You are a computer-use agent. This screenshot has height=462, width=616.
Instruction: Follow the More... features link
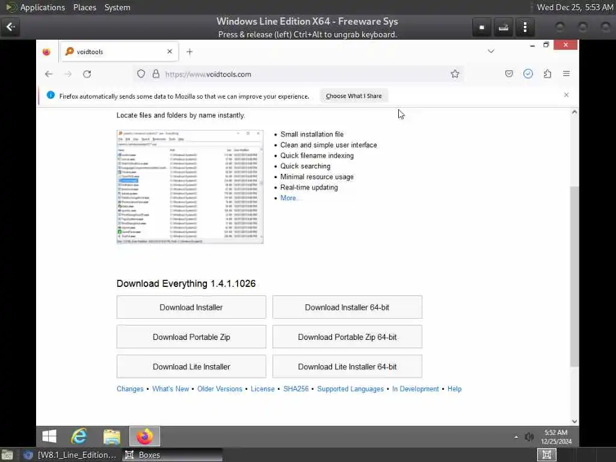[289, 198]
